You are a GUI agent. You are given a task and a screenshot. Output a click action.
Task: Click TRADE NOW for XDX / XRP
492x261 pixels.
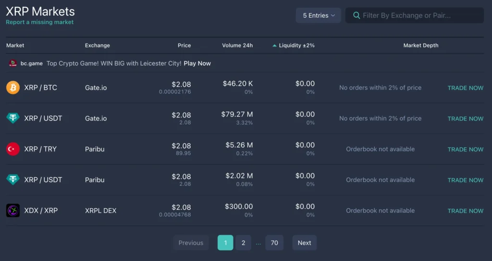click(465, 211)
